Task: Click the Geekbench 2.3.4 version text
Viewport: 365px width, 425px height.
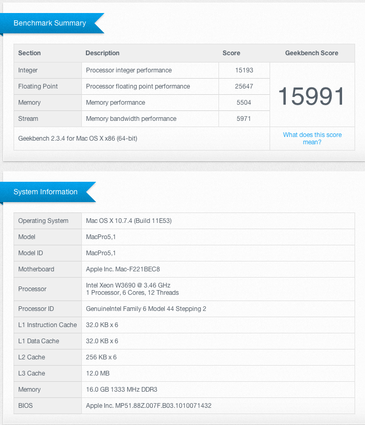Action: (78, 138)
